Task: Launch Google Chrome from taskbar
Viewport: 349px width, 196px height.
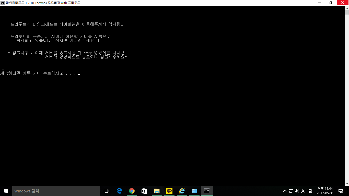Action: 132,191
